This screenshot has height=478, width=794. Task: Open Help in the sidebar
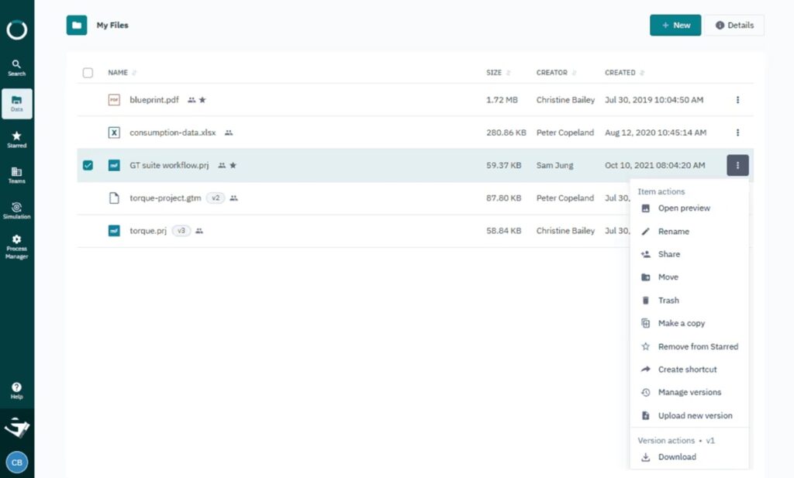pyautogui.click(x=17, y=390)
